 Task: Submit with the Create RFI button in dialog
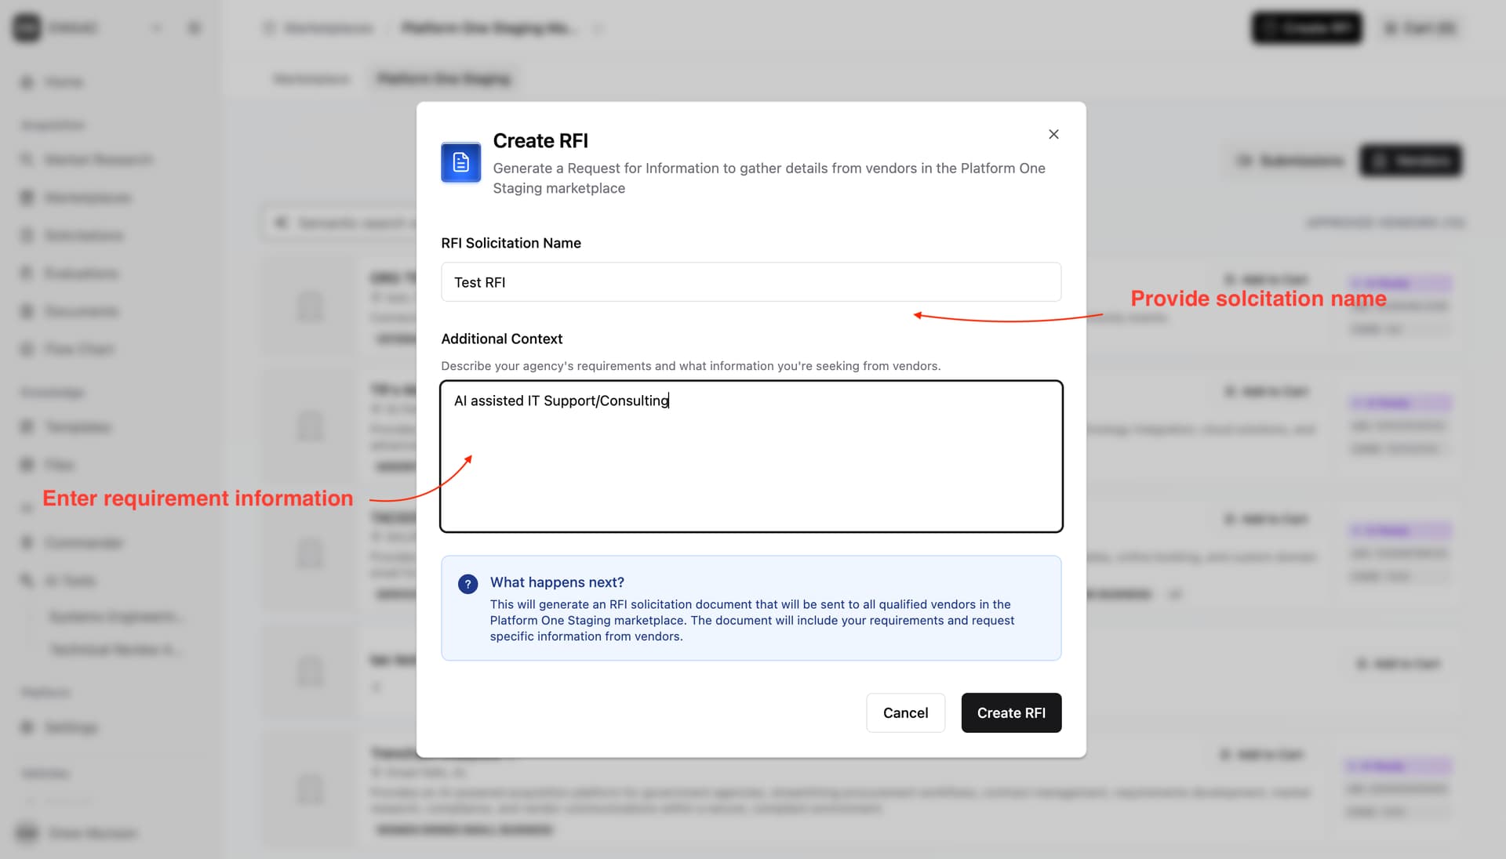[1011, 712]
